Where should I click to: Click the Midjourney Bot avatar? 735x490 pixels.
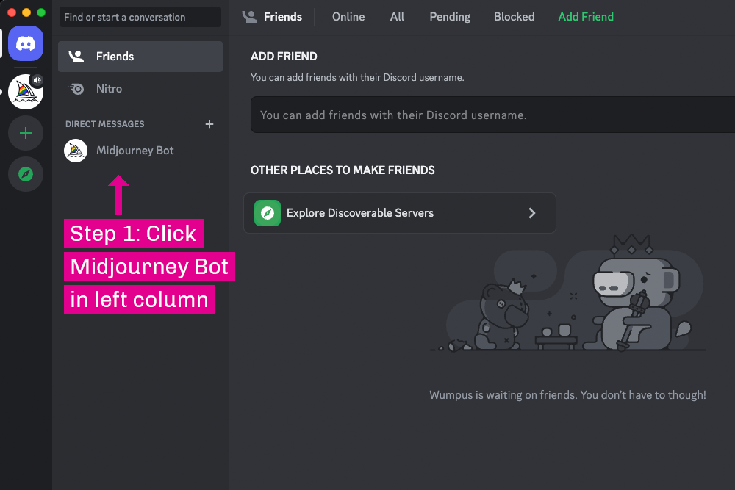(76, 151)
